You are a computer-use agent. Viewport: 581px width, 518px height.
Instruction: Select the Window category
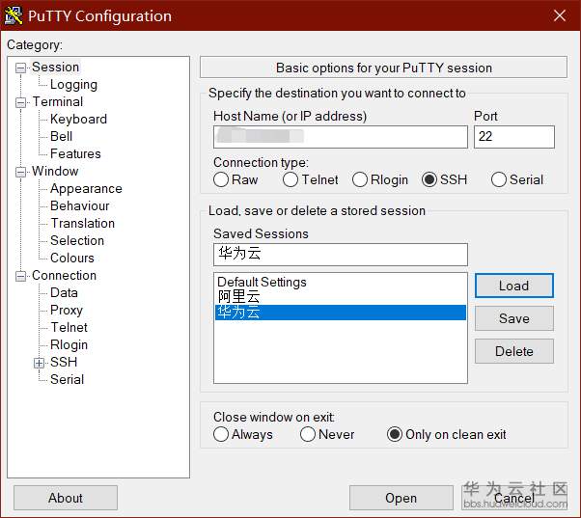click(x=55, y=172)
